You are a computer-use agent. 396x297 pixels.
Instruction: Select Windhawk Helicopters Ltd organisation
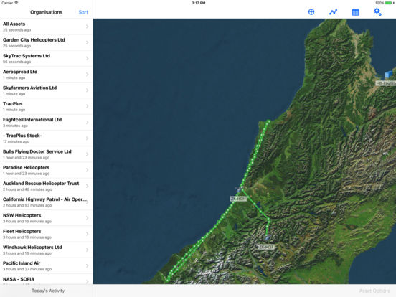click(46, 250)
